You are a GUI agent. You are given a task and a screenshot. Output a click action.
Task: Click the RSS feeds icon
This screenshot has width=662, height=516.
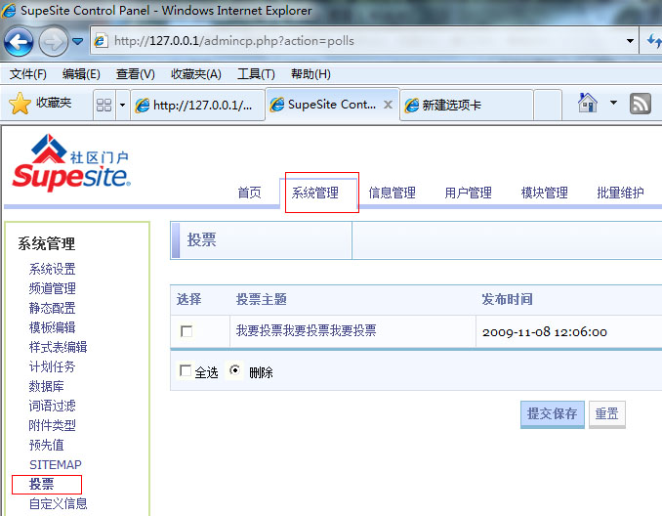641,104
